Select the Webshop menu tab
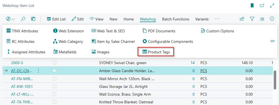This screenshot has height=105, width=279. (148, 19)
